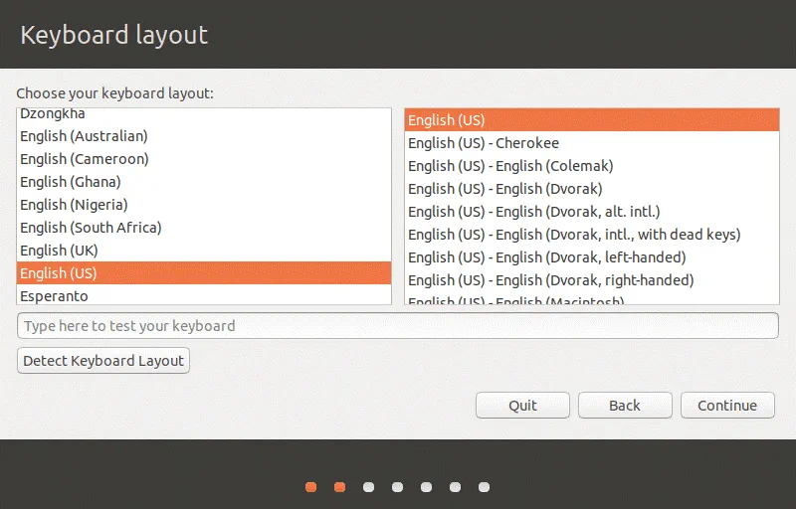Choose English (South Africa) entry

tap(91, 228)
